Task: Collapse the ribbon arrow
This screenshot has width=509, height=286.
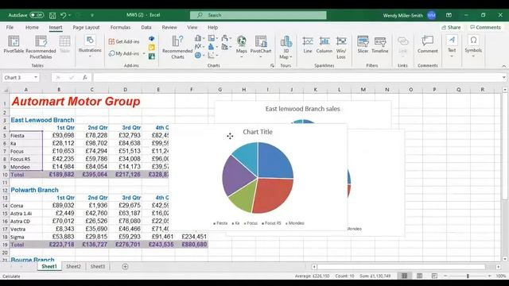Action: pyautogui.click(x=503, y=66)
